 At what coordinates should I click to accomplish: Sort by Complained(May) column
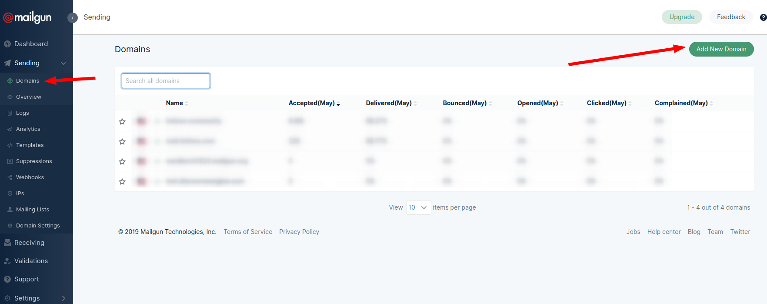click(x=684, y=103)
